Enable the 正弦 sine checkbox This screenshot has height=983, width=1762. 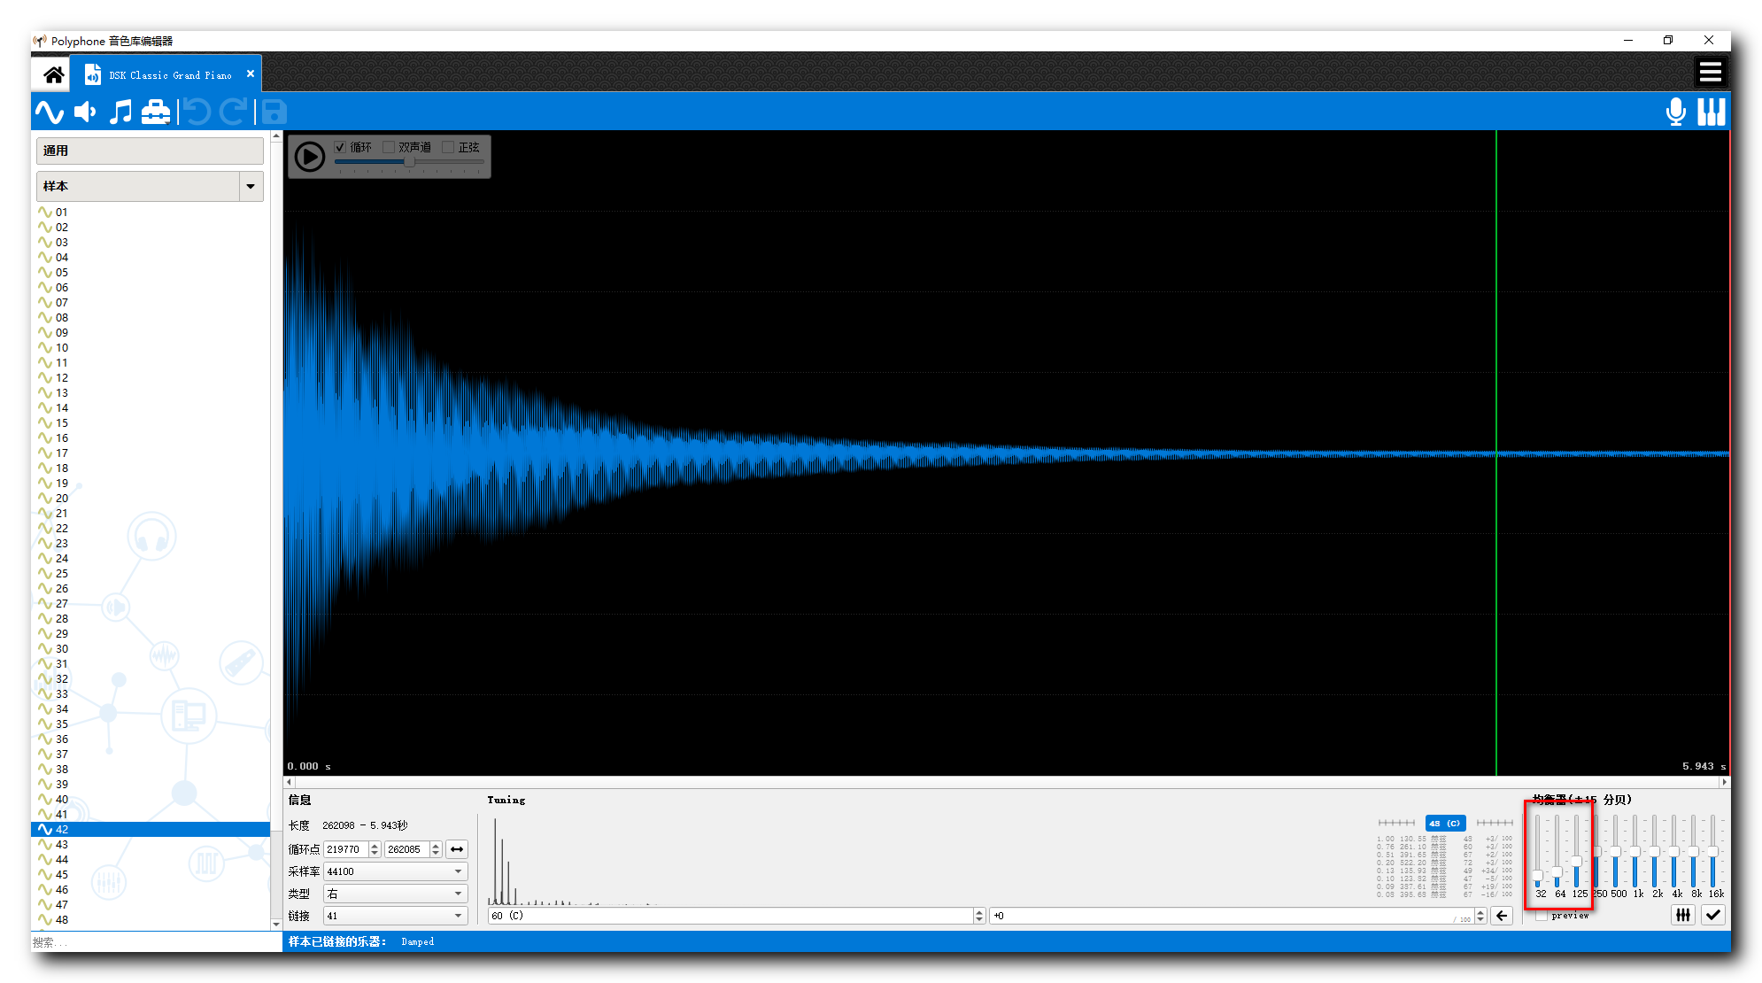point(448,147)
